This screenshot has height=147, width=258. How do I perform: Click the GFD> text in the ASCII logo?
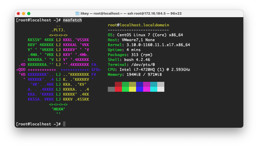click(x=96, y=70)
